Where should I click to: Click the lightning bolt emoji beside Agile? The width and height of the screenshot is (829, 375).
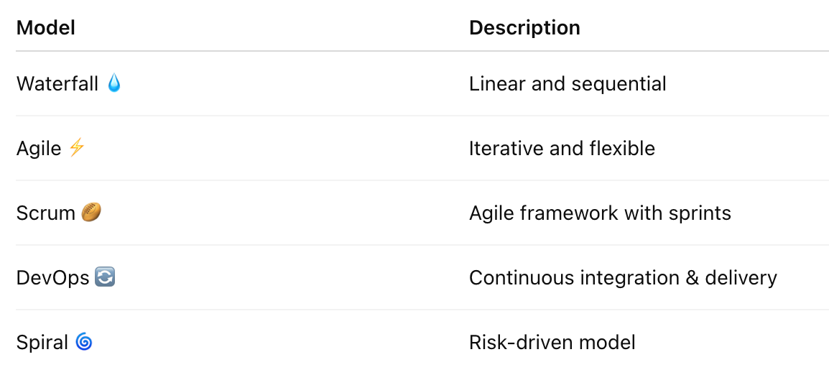(x=77, y=148)
